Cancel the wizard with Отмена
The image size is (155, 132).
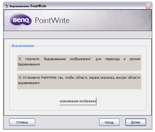point(22,122)
